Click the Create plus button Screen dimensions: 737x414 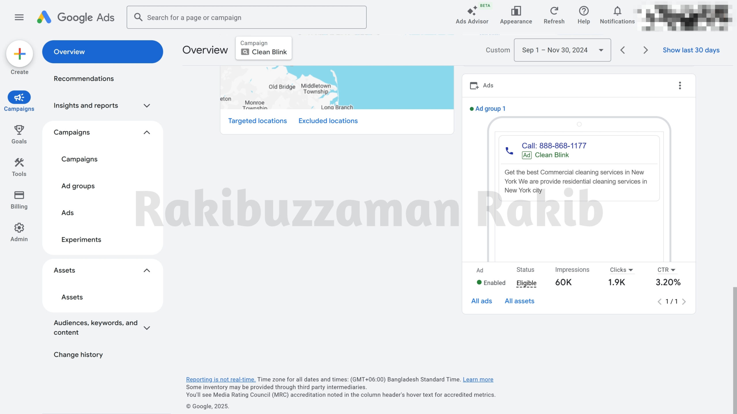click(x=20, y=54)
